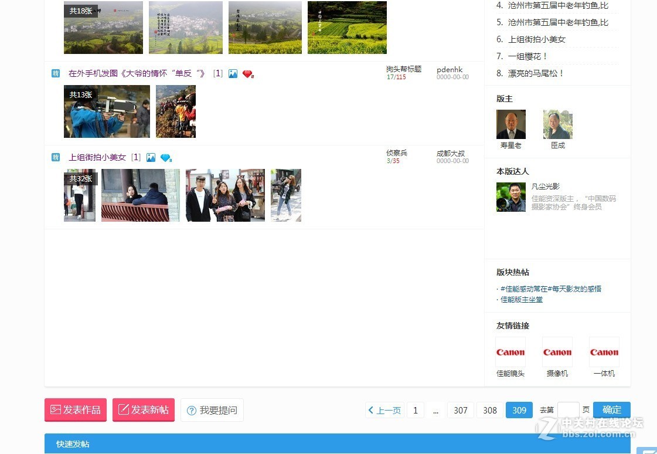
Task: Click the 精 badge beside 大爷的情怀 thread
Action: (x=56, y=73)
